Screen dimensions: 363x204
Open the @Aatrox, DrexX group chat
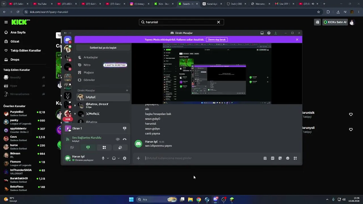coord(103,105)
